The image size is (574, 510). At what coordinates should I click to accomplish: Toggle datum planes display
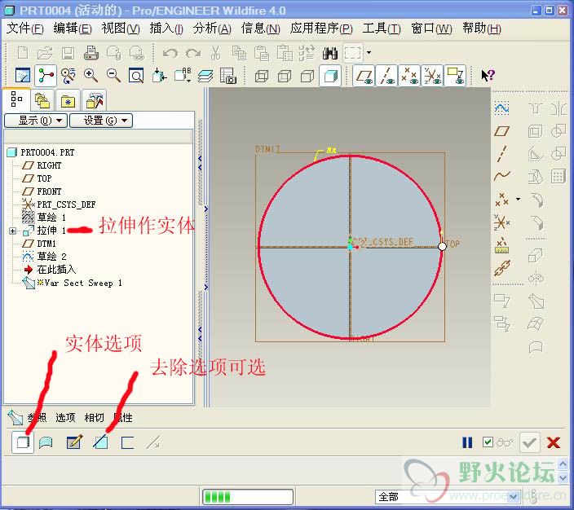pyautogui.click(x=364, y=76)
